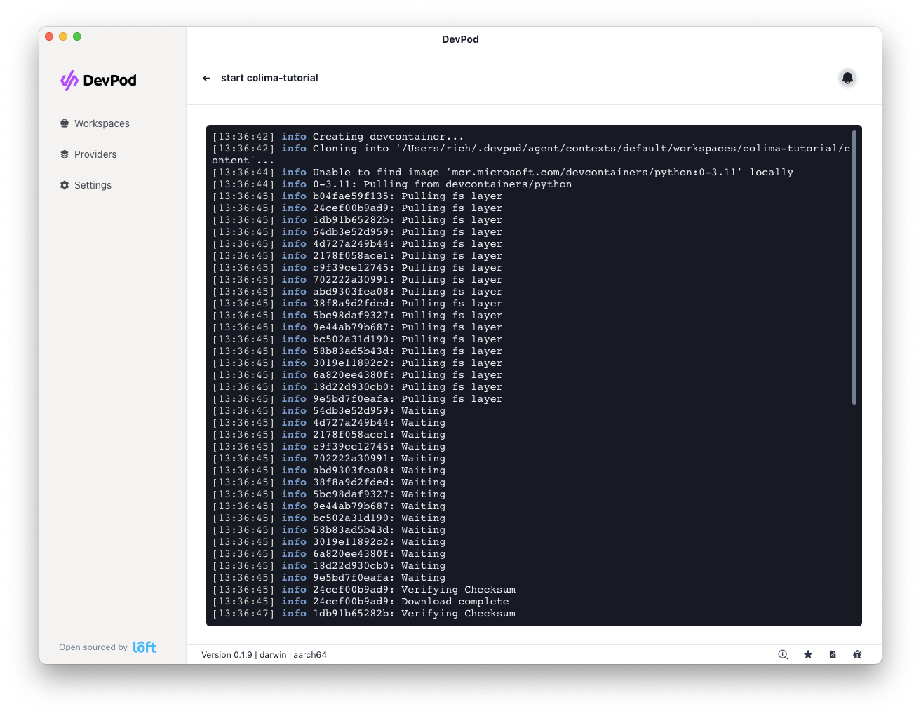
Task: Click the 'b04fae59f135: Pulling fs layer' line
Action: [x=357, y=196]
